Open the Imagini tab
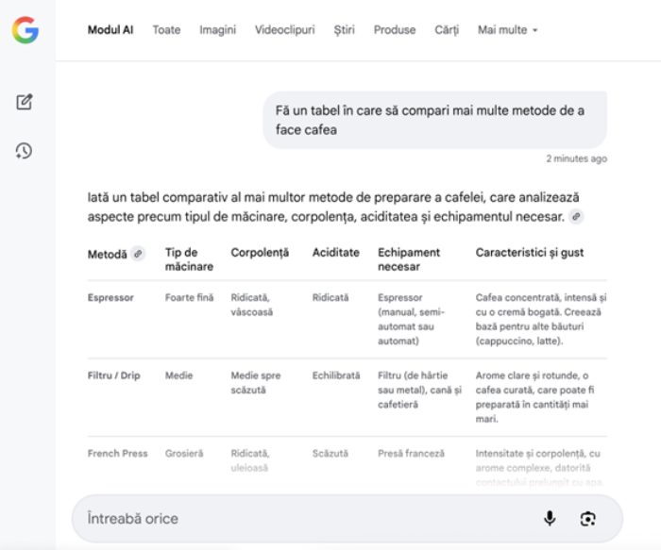The height and width of the screenshot is (550, 661). click(217, 30)
